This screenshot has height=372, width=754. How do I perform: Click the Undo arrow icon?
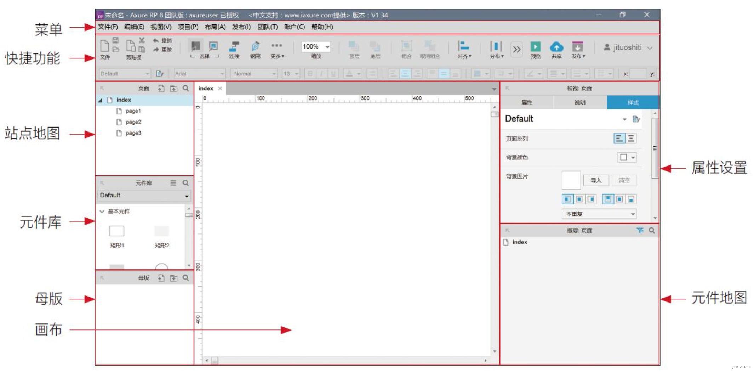tap(155, 41)
